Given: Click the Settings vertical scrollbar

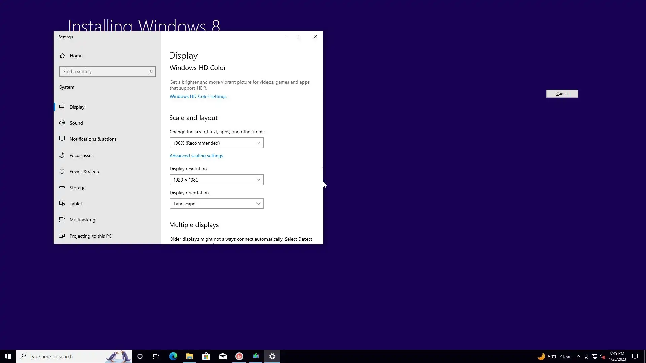Looking at the screenshot, I should [x=322, y=129].
